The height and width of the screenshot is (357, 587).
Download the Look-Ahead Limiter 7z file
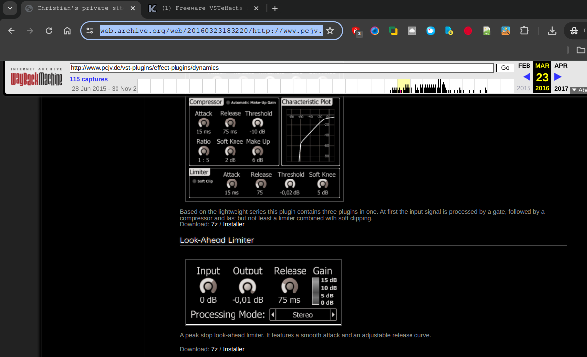(x=214, y=349)
